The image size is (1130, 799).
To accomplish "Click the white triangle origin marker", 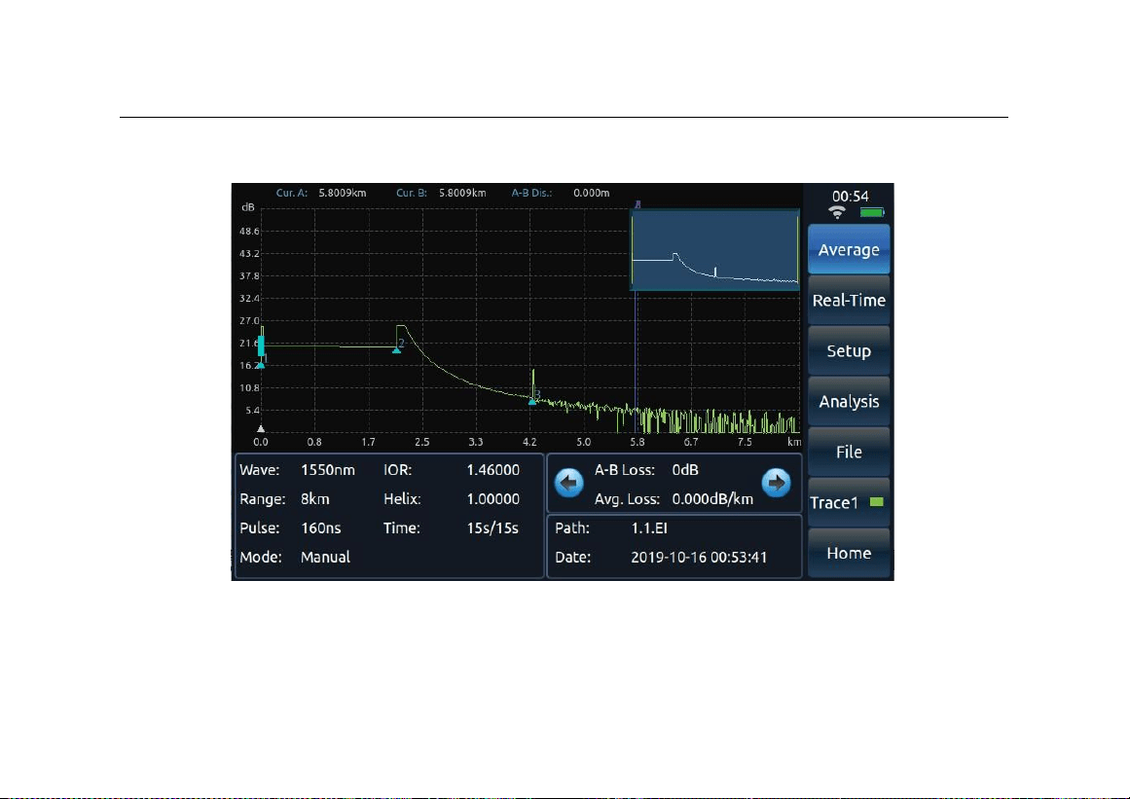I will (x=261, y=428).
